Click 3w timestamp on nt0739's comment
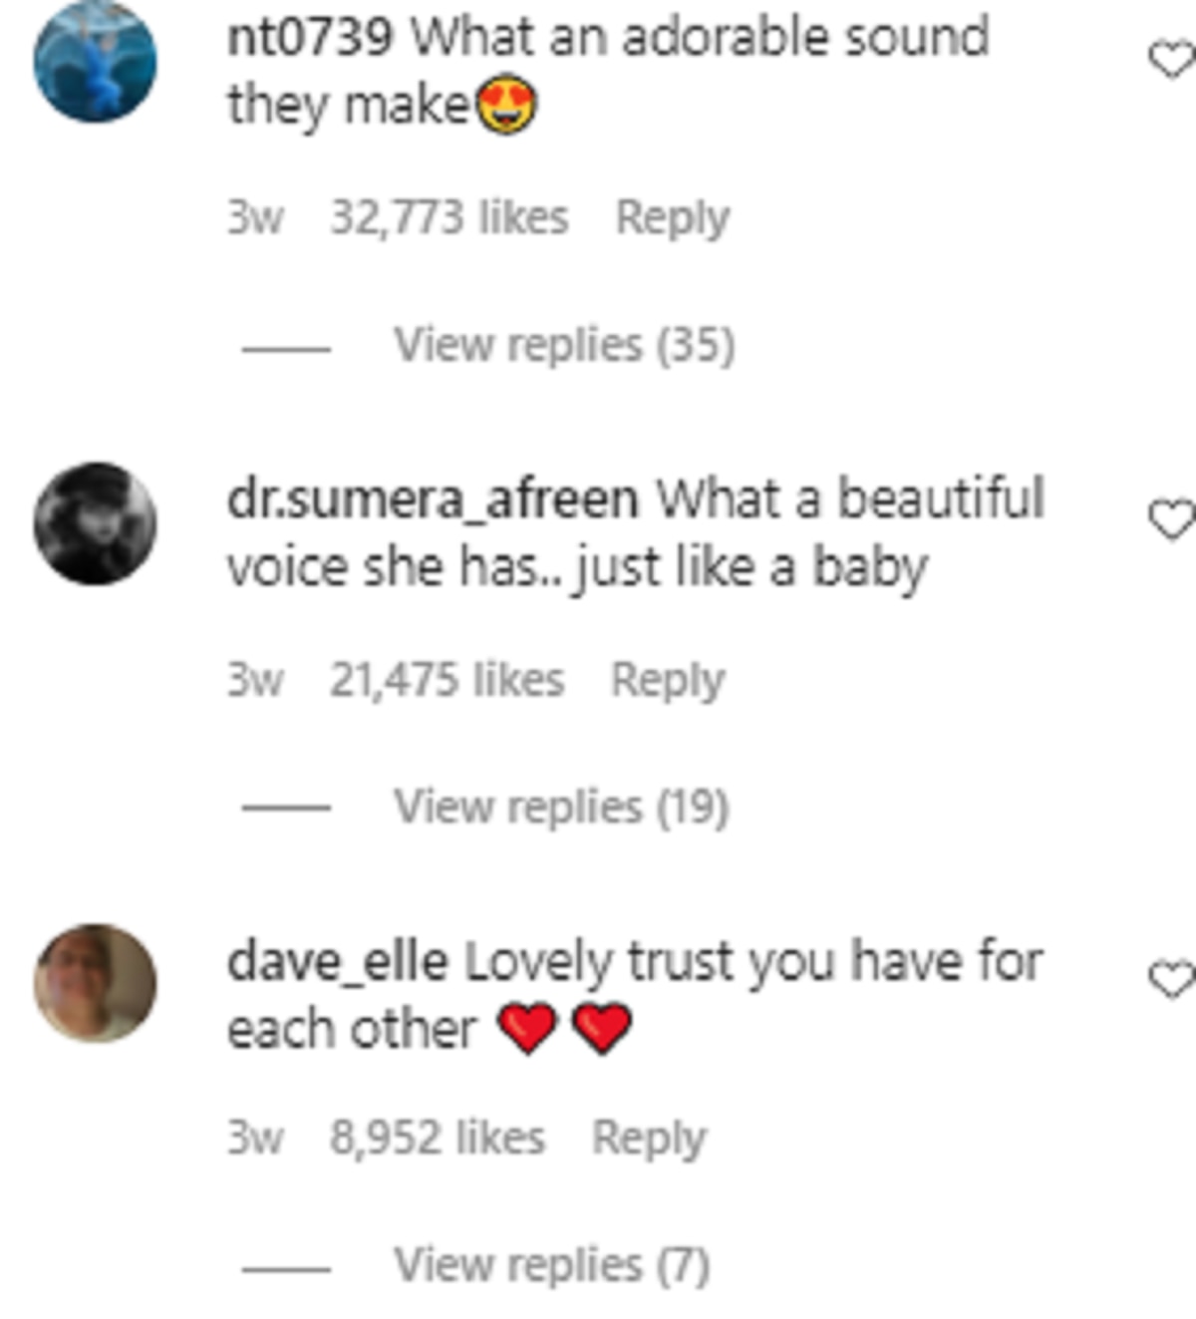Viewport: 1196px width, 1319px height. 255,217
